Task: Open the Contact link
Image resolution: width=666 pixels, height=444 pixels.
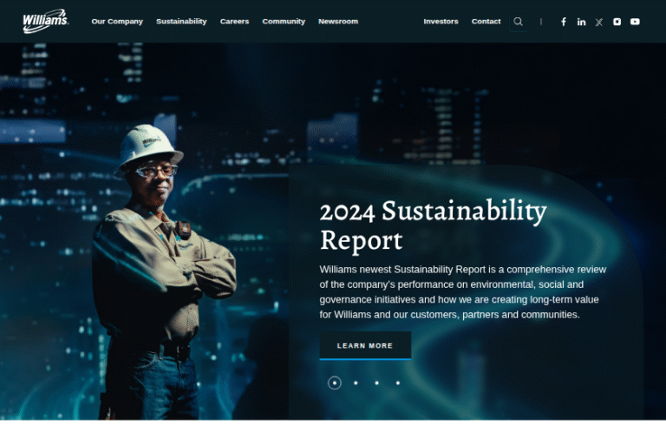Action: coord(486,21)
